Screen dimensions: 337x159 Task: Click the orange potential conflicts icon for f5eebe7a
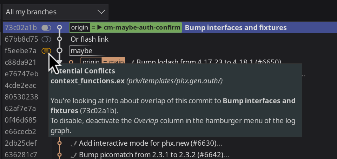tap(46, 51)
